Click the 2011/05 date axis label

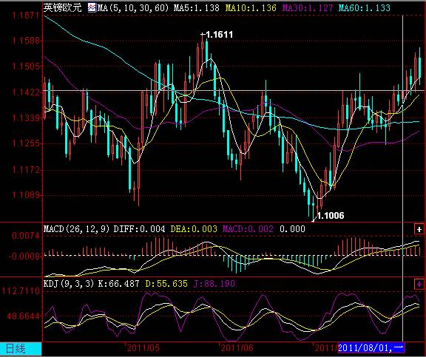point(143,348)
